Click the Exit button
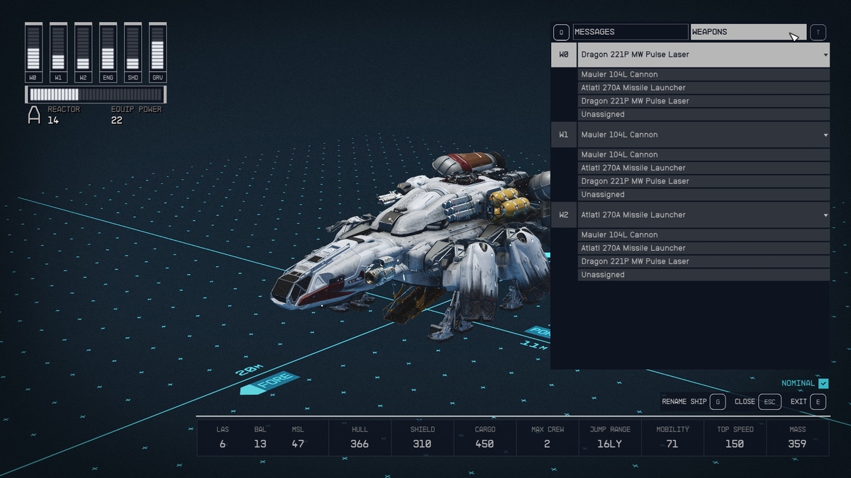The height and width of the screenshot is (478, 851). click(x=808, y=402)
